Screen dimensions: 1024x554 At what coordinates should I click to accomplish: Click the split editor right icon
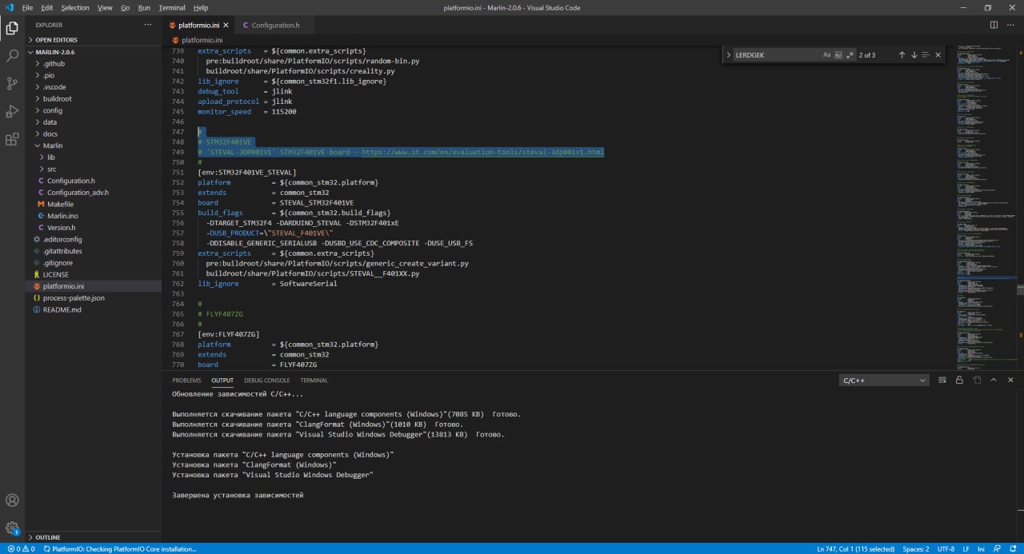pos(994,25)
